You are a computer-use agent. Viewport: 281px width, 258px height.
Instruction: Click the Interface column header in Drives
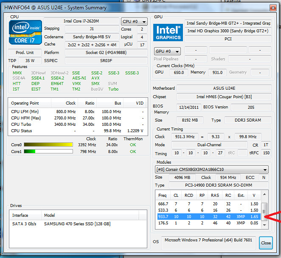[25, 215]
